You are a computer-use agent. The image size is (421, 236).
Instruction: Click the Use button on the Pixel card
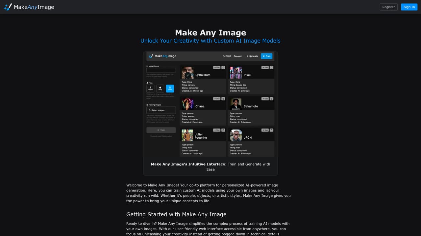click(x=265, y=68)
